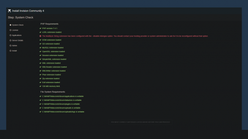Screen dimensions: 248x139
Task: Click the red error icon beside Multibyte String
Action: [40, 36]
